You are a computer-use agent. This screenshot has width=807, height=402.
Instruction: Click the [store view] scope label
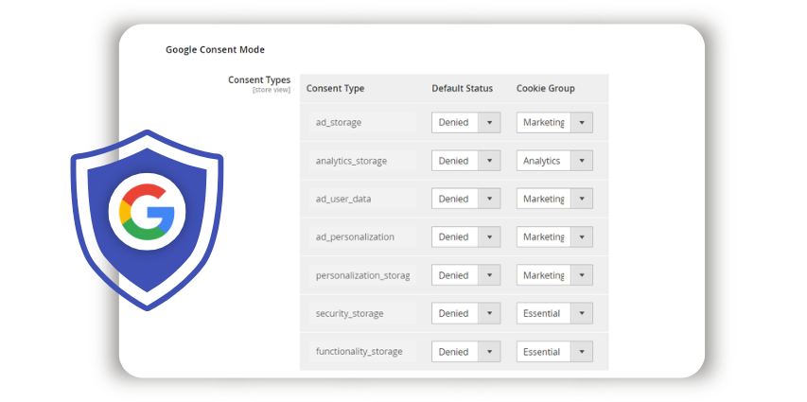(x=272, y=90)
